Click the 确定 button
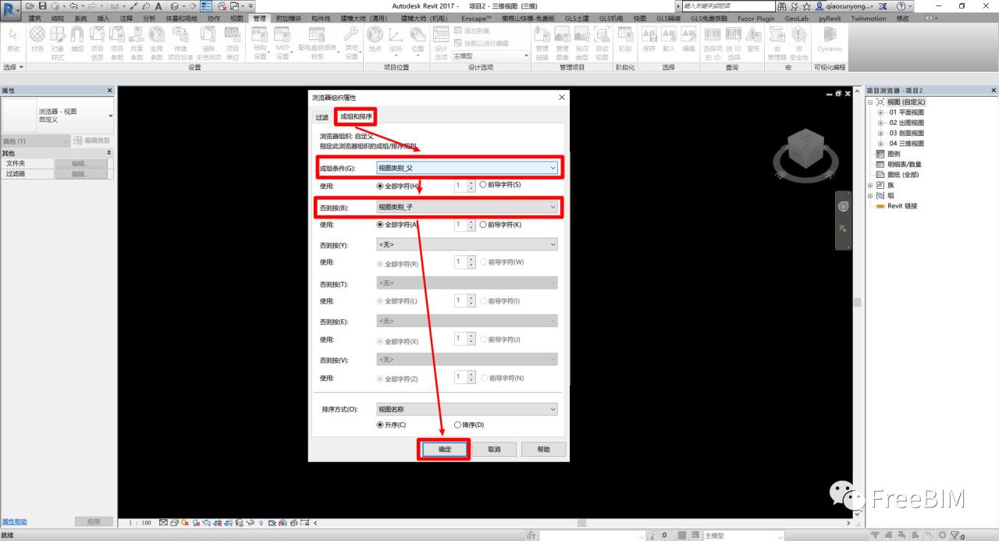The width and height of the screenshot is (999, 541). (444, 450)
